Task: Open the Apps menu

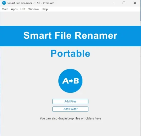Action: click(x=14, y=9)
